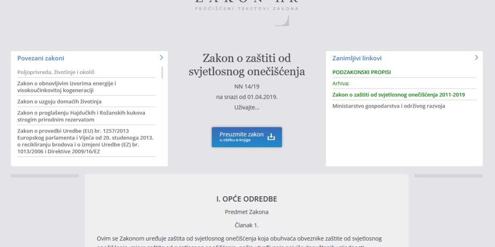Expand the Zanimljivi linkovi panel chevron
Screen dimensions: 495x247
[476, 57]
